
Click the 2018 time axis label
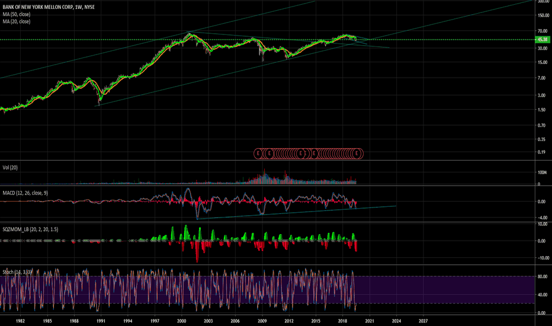(x=343, y=321)
